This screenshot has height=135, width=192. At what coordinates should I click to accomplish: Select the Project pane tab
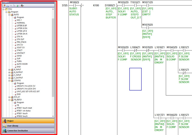point(28,121)
